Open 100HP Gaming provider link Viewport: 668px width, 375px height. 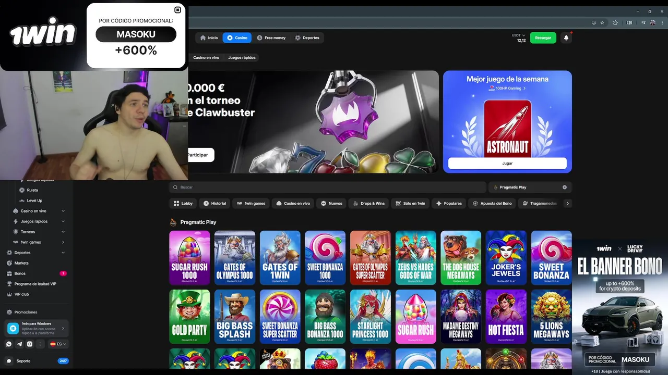(507, 89)
